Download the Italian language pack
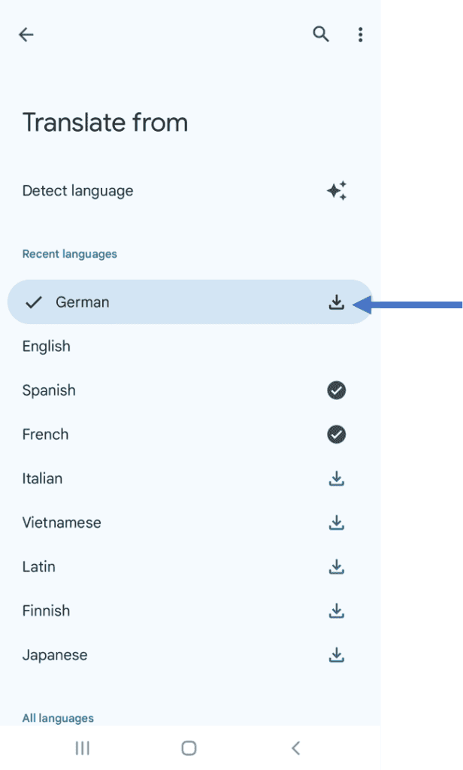This screenshot has height=770, width=463. [336, 478]
